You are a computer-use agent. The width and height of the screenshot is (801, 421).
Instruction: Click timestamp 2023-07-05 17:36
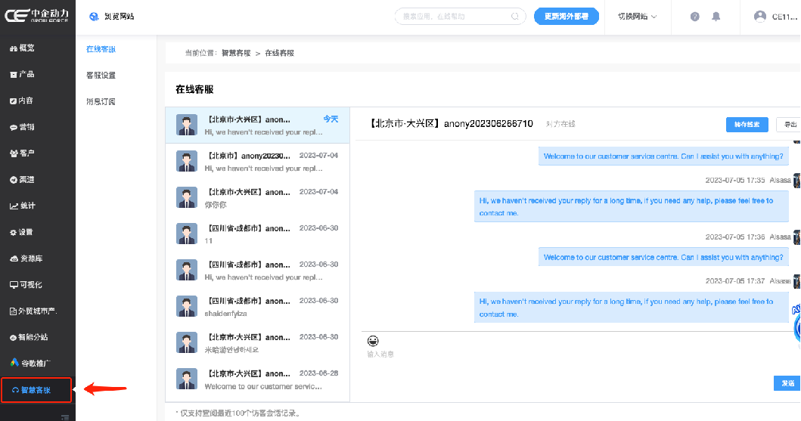coord(735,237)
